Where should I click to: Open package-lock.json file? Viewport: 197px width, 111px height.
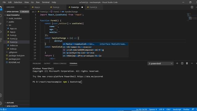tap(17, 55)
